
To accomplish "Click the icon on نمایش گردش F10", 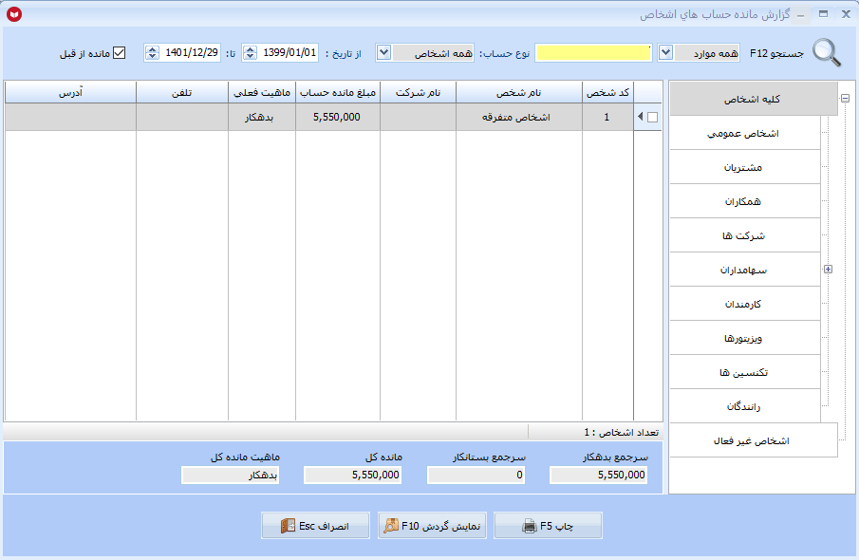I will 391,526.
